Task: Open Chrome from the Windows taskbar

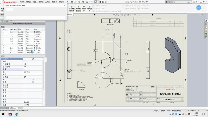Action: click(x=17, y=114)
